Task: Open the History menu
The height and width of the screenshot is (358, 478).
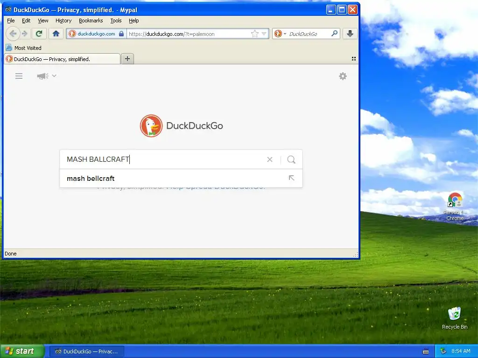Action: pyautogui.click(x=63, y=21)
